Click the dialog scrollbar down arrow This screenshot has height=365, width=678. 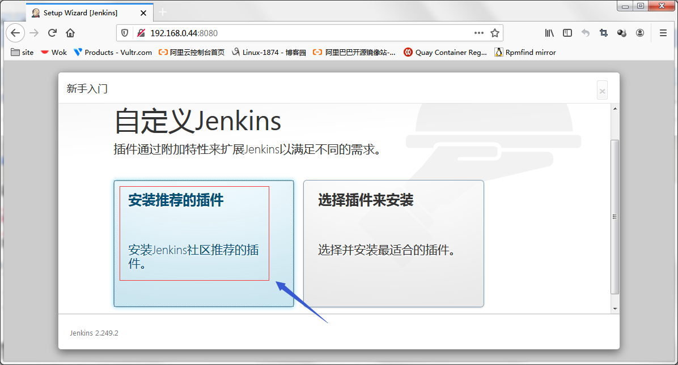click(x=615, y=308)
